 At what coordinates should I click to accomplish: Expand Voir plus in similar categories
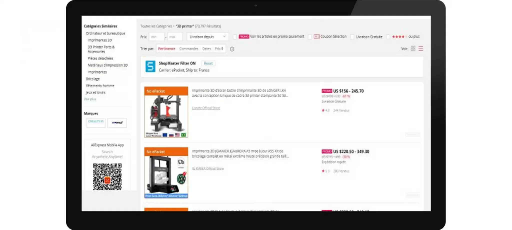pyautogui.click(x=90, y=99)
